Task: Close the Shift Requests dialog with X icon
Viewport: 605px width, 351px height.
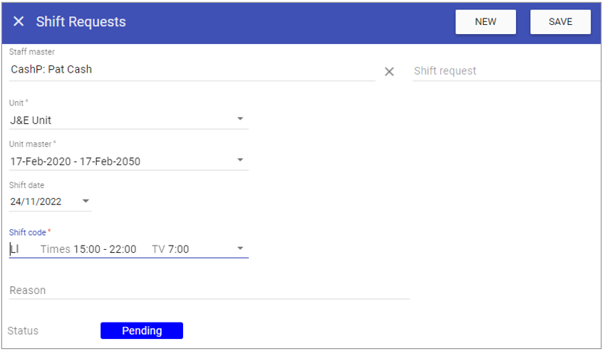Action: 19,21
